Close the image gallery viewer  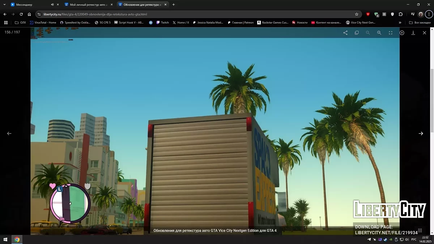(425, 33)
